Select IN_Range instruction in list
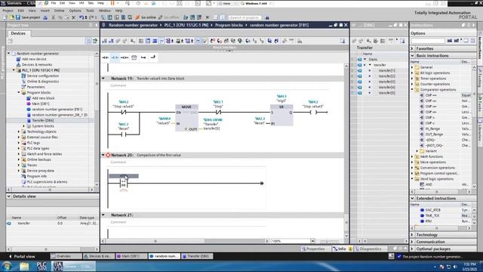Image resolution: width=483 pixels, height=272 pixels. [x=432, y=128]
